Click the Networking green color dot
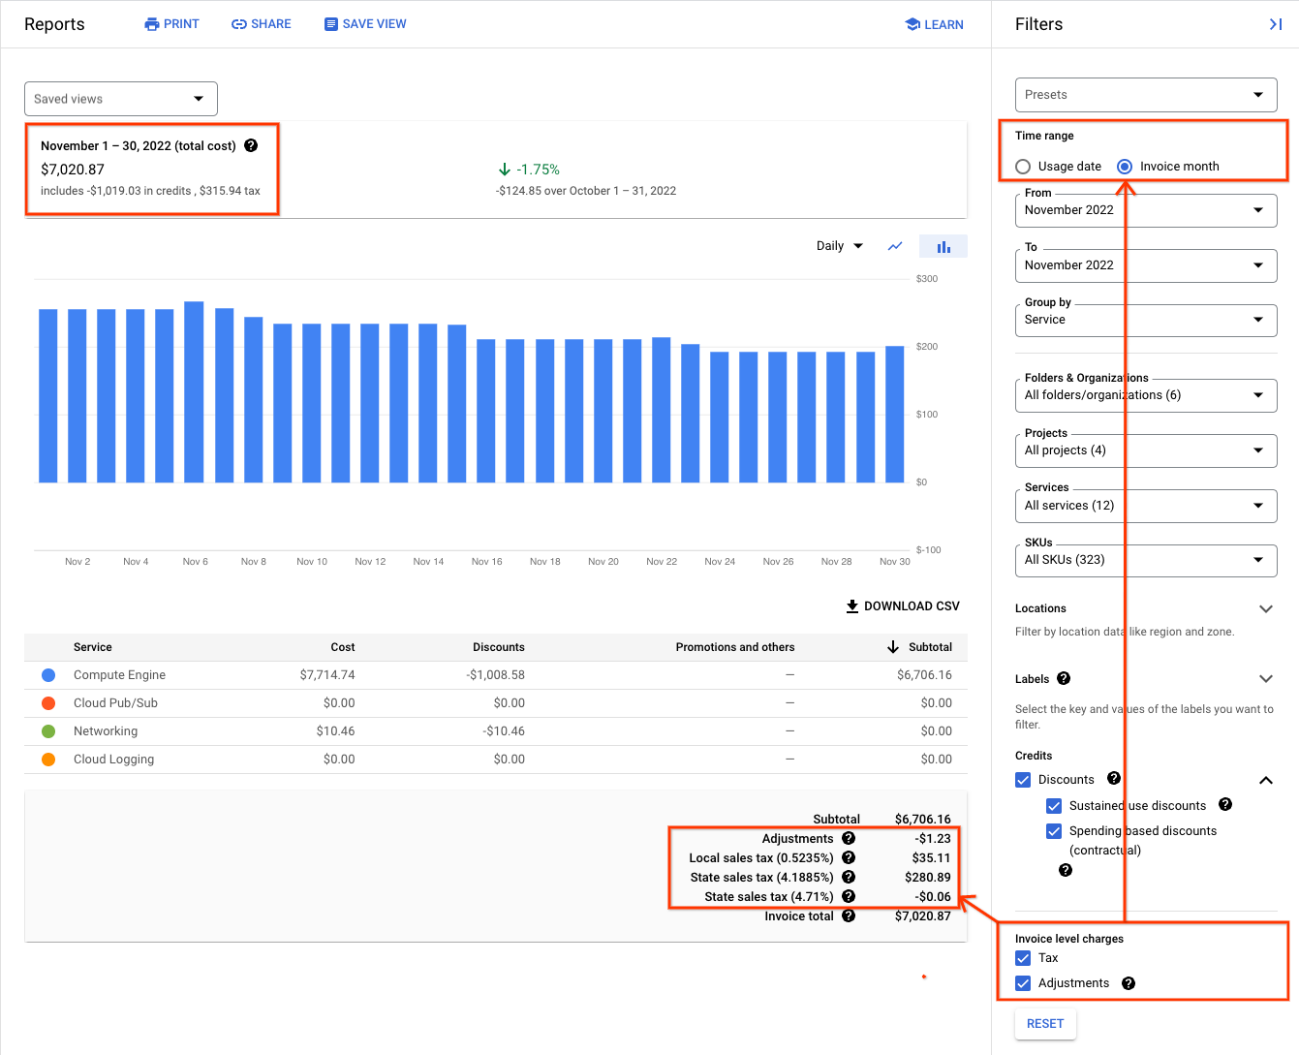Image resolution: width=1299 pixels, height=1055 pixels. (48, 731)
